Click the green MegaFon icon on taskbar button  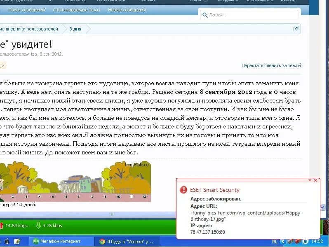[35, 241]
